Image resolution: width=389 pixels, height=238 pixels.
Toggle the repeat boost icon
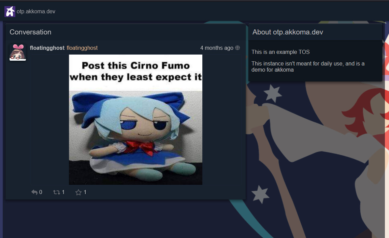57,192
